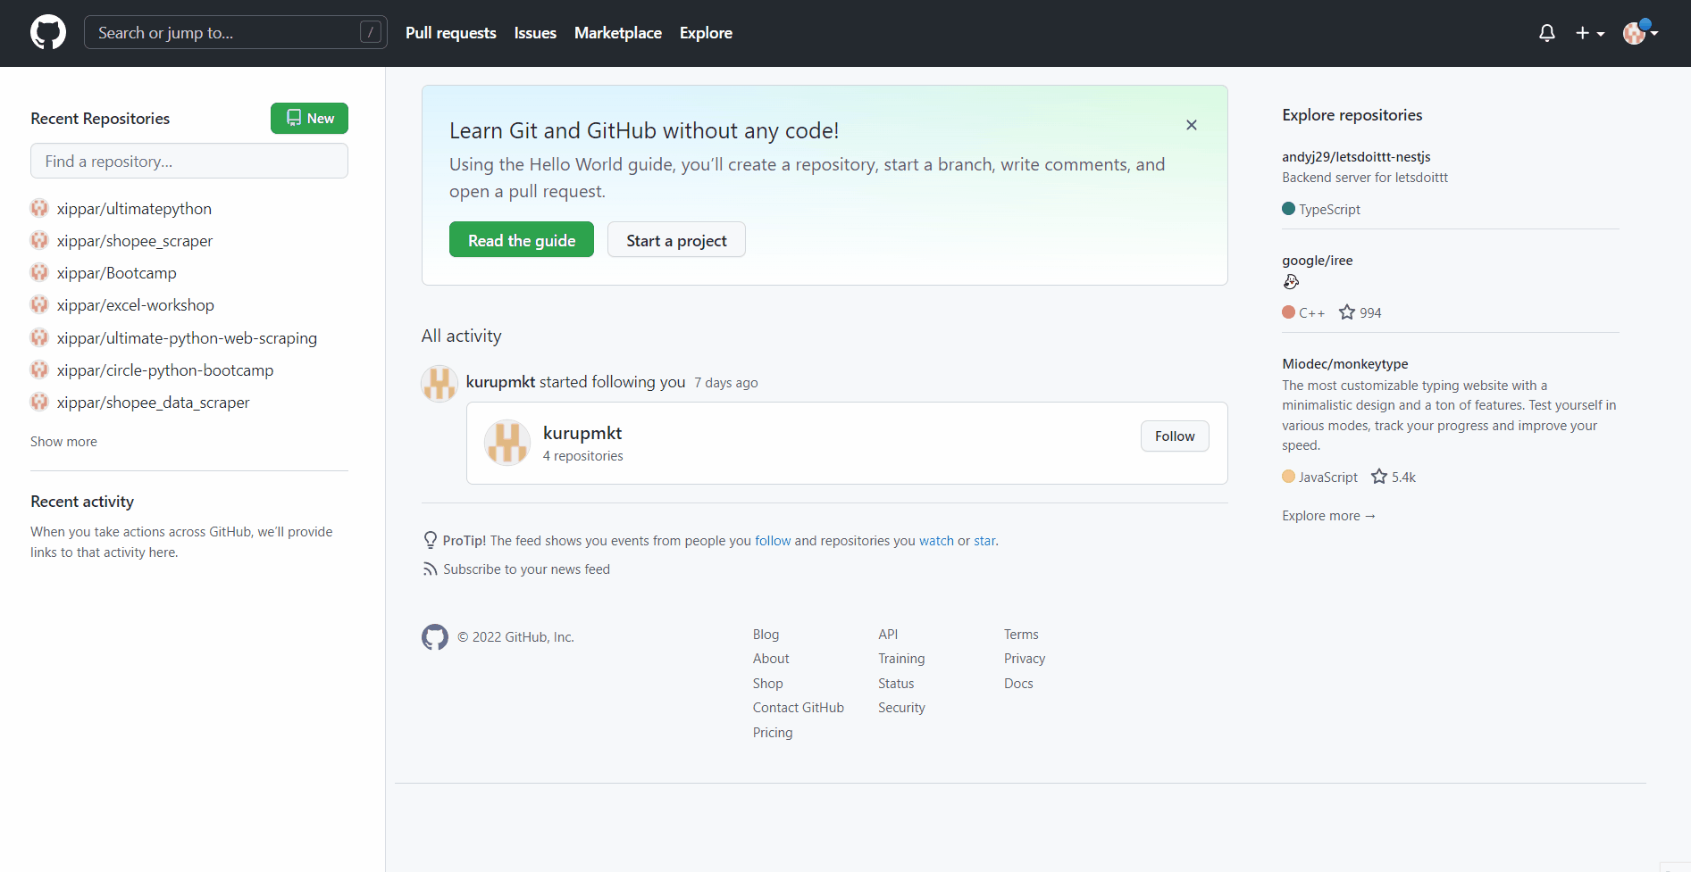This screenshot has width=1691, height=872.
Task: Open notifications via the bell icon
Action: [1546, 32]
